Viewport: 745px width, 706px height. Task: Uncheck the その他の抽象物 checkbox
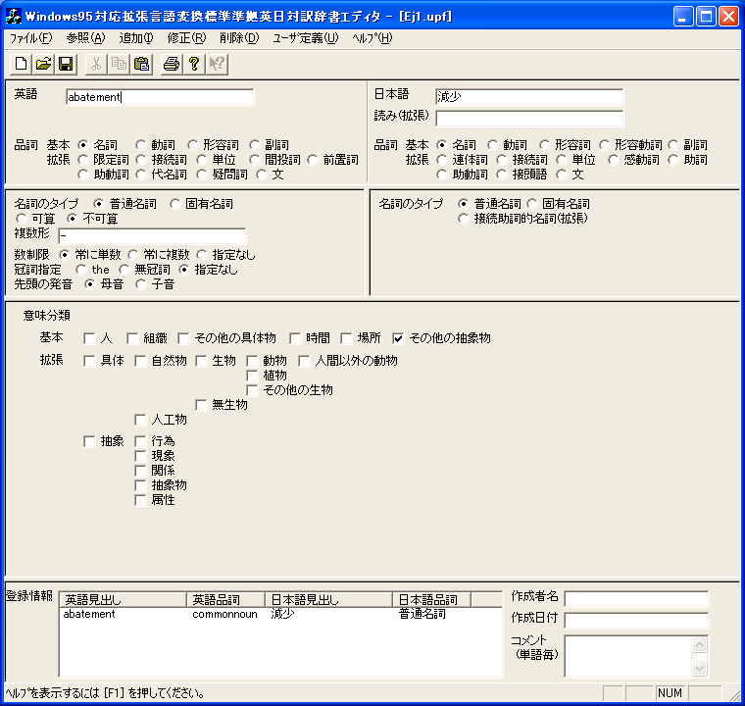398,338
